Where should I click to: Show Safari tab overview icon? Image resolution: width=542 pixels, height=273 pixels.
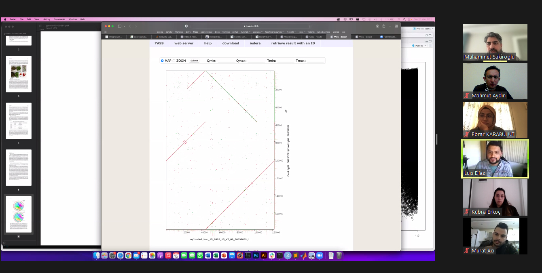[396, 26]
